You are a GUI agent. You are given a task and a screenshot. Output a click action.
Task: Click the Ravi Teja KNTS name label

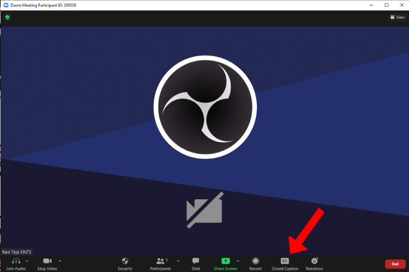pos(17,252)
